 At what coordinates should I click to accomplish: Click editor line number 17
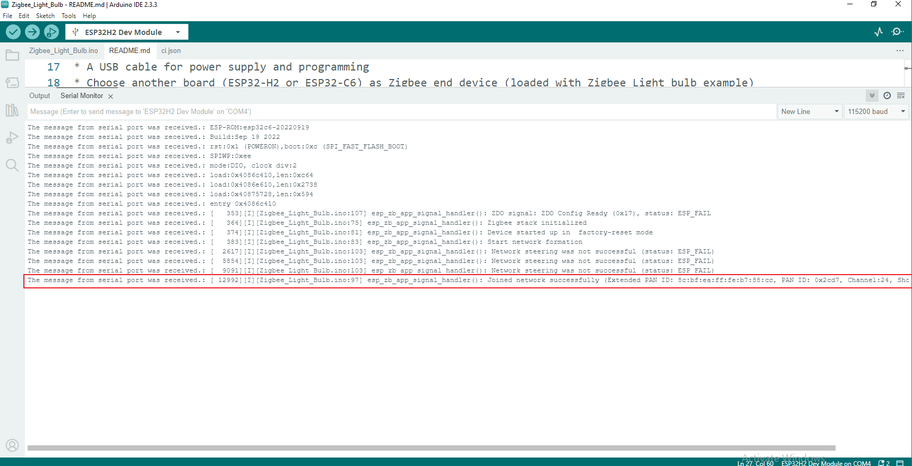coord(54,67)
